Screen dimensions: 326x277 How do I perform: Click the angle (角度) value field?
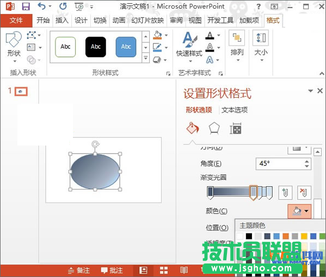(284, 163)
